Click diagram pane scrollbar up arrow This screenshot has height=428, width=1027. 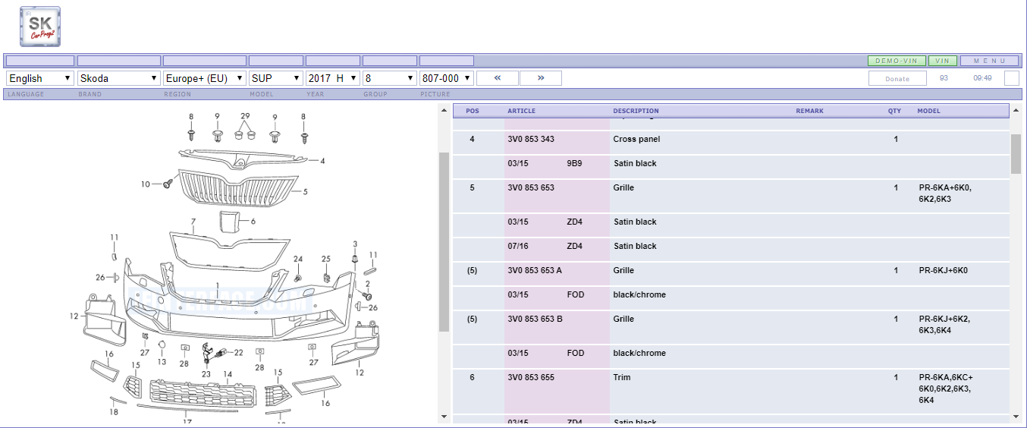pyautogui.click(x=444, y=110)
